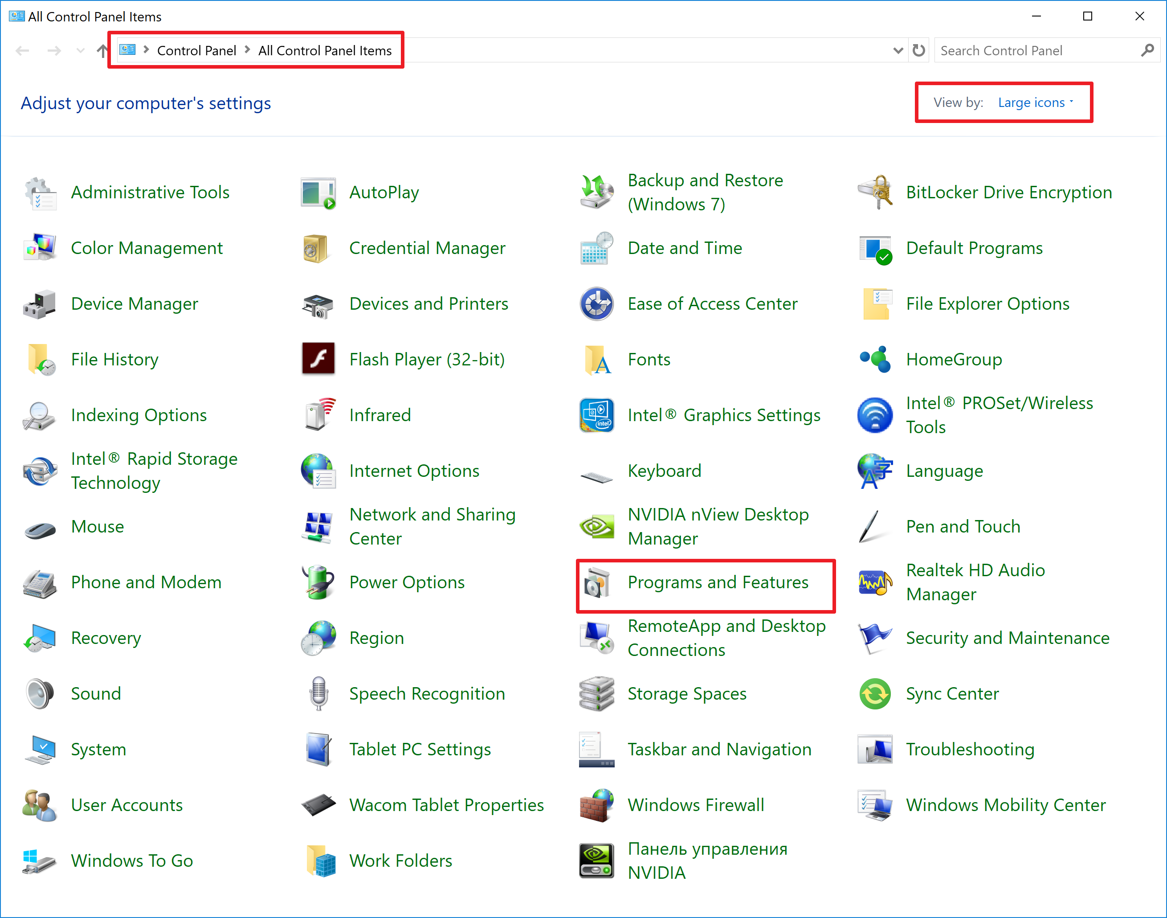The width and height of the screenshot is (1167, 918).
Task: Open Ease of Access Center
Action: coord(710,303)
